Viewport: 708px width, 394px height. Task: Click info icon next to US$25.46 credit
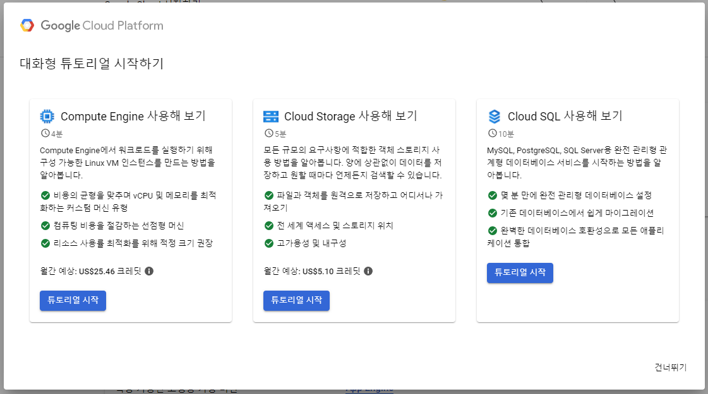click(149, 271)
